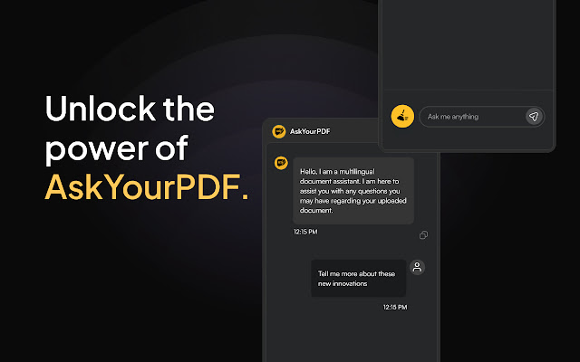Click the timestamp under the user's message
This screenshot has width=580, height=362.
395,308
